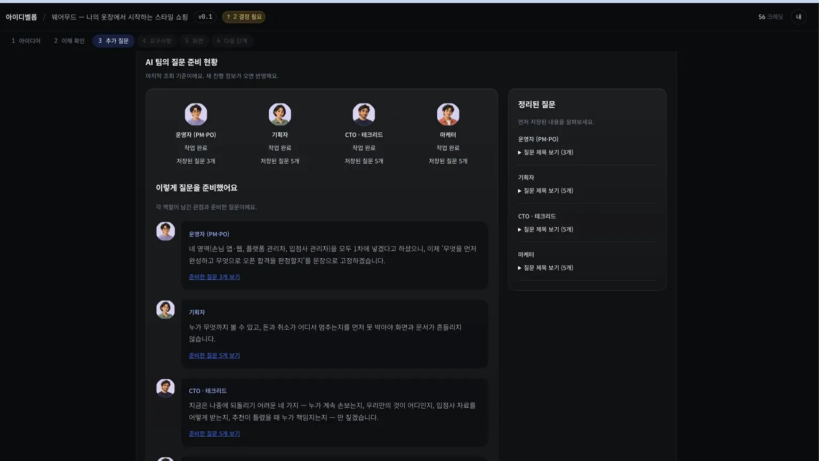Click the 2 결정 필요 badge

coord(244,17)
